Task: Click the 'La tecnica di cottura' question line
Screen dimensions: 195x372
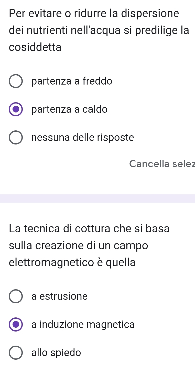Action: [89, 229]
